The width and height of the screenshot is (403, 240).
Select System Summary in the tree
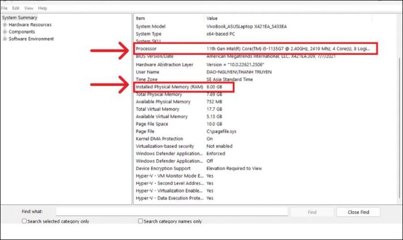[20, 18]
